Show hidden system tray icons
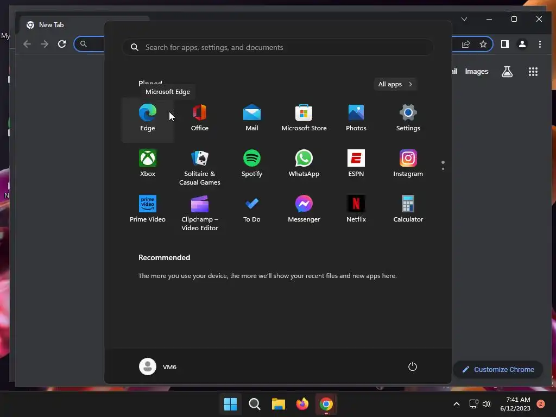556x417 pixels. [457, 404]
